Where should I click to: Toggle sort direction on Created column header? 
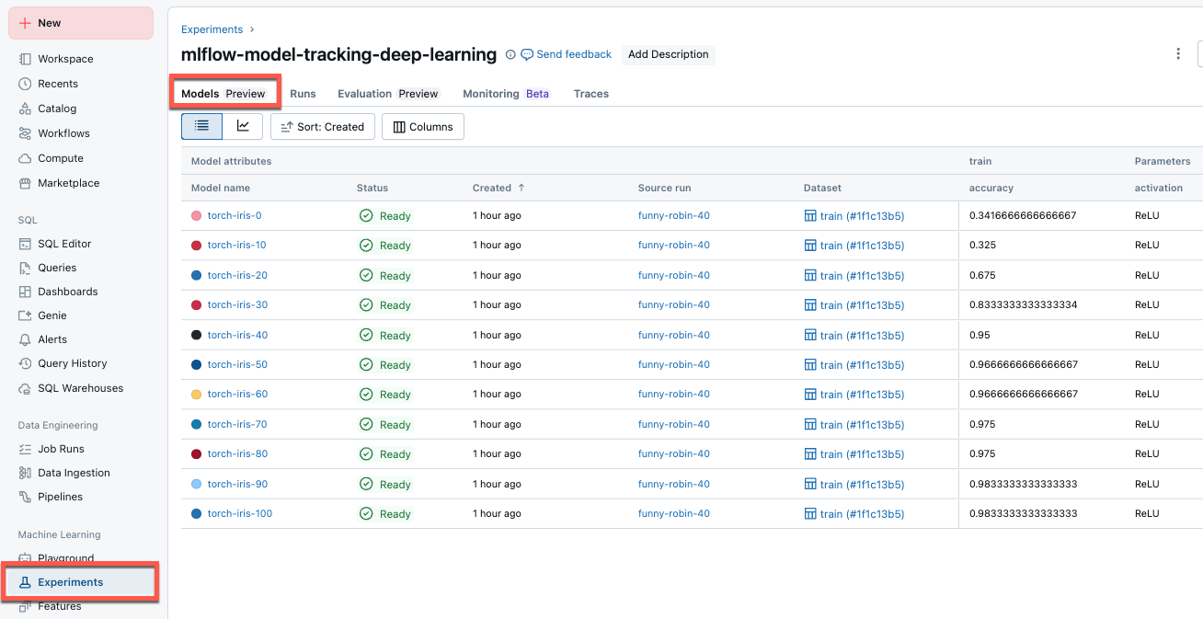click(x=521, y=188)
